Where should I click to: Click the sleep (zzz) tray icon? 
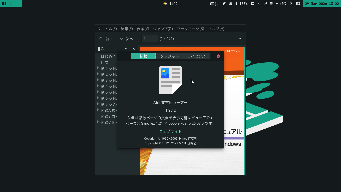point(265,4)
